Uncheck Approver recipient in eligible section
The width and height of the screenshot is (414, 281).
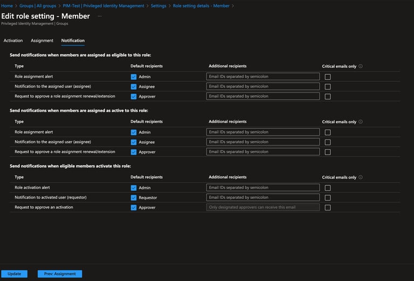134,96
